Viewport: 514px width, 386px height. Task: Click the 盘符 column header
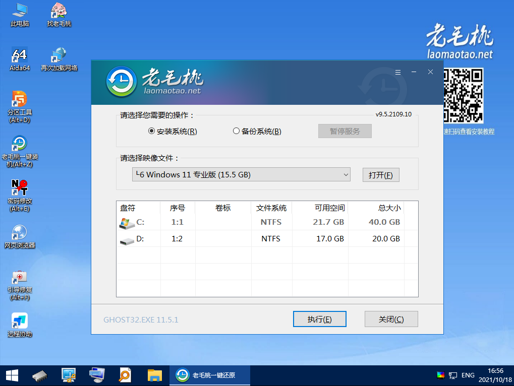point(138,208)
